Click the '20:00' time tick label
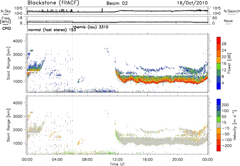The image size is (240, 166). tap(178, 160)
